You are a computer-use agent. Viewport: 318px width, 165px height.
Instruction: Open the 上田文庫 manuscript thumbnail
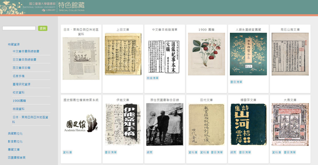(x=123, y=54)
